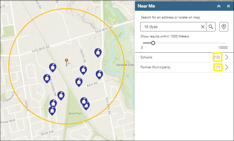Select school marker nearest the pushpin's left
The image size is (234, 141).
pos(53,67)
